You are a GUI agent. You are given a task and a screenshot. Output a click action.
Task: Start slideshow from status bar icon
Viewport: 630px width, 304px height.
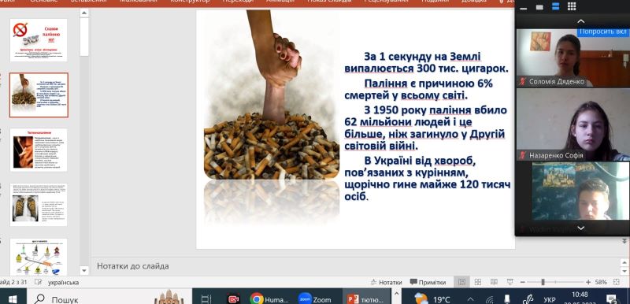pos(510,282)
